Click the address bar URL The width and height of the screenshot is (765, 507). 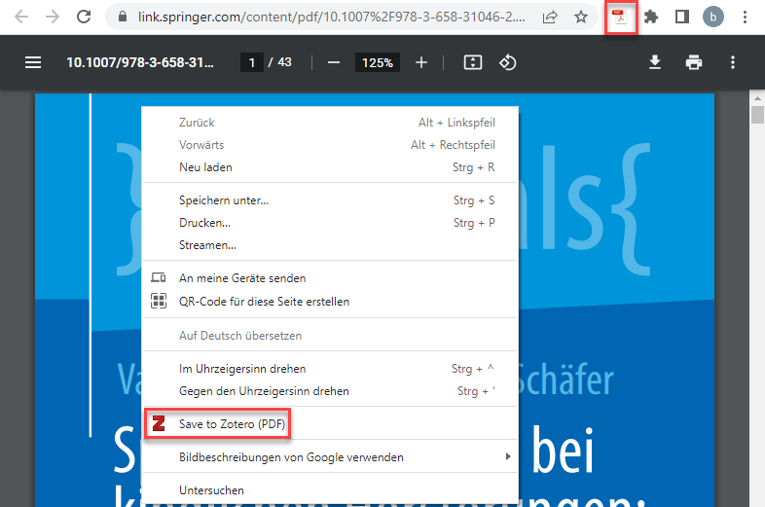(332, 18)
